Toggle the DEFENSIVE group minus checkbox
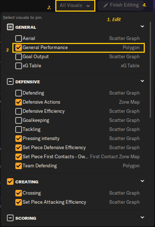The height and width of the screenshot is (227, 155). point(10,81)
